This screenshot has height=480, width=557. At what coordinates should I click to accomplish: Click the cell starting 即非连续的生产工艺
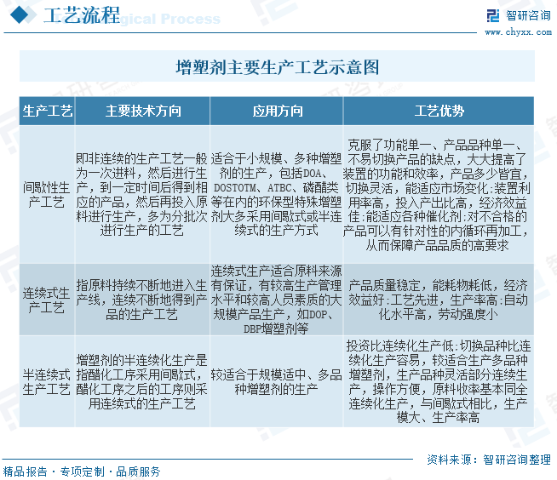tap(141, 195)
